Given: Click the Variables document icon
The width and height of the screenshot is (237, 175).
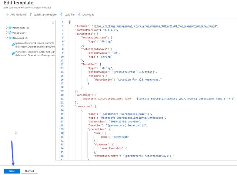Looking at the screenshot, I should coord(10,33).
